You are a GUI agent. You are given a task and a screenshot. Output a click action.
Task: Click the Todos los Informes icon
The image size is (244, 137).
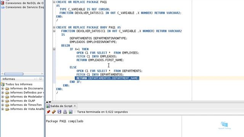coord(3,84)
